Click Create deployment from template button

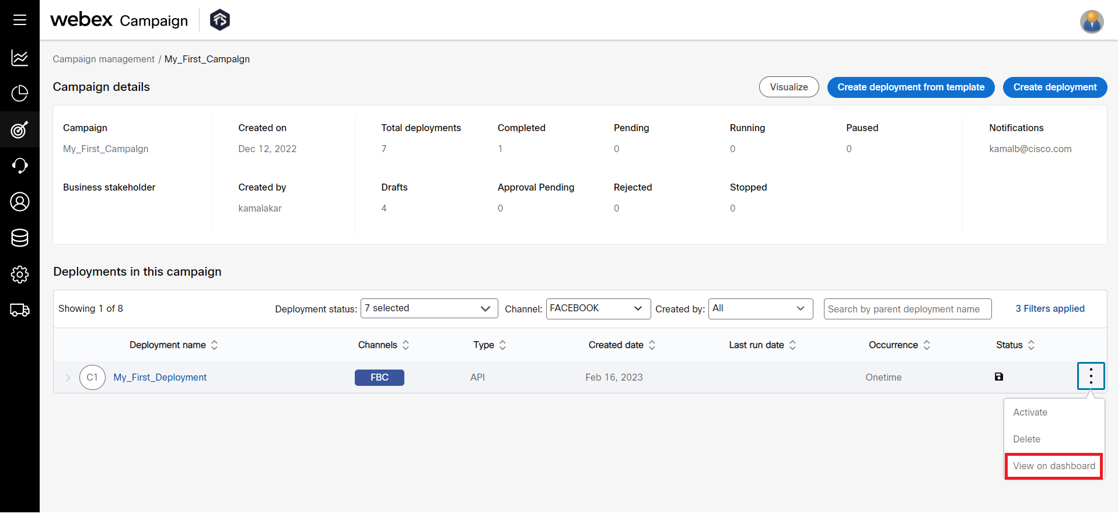coord(911,87)
